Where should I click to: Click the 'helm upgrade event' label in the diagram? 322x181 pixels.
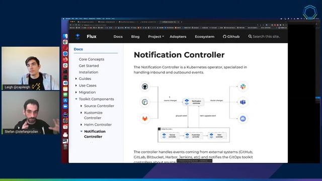point(208,116)
